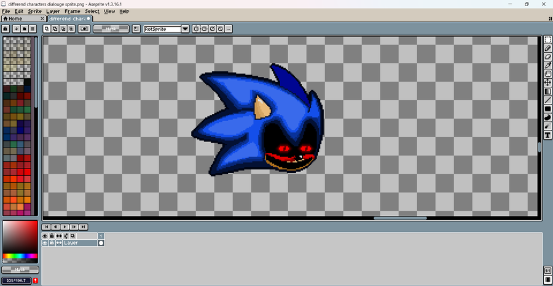Open the extra options ellipsis button
The height and width of the screenshot is (286, 553).
229,29
